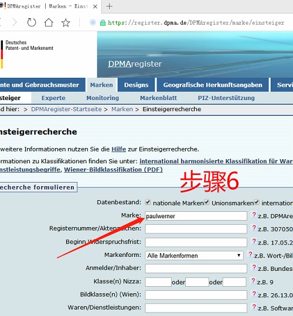Click the help question mark next to Marke
The width and height of the screenshot is (293, 316).
click(x=254, y=215)
